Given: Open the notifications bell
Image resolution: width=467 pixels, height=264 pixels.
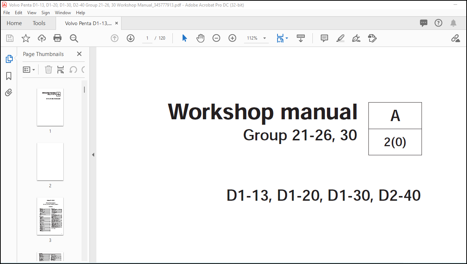Looking at the screenshot, I should coord(453,23).
